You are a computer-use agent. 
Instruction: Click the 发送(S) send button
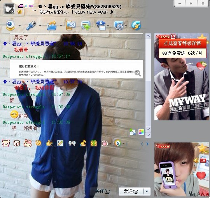pos(131,191)
